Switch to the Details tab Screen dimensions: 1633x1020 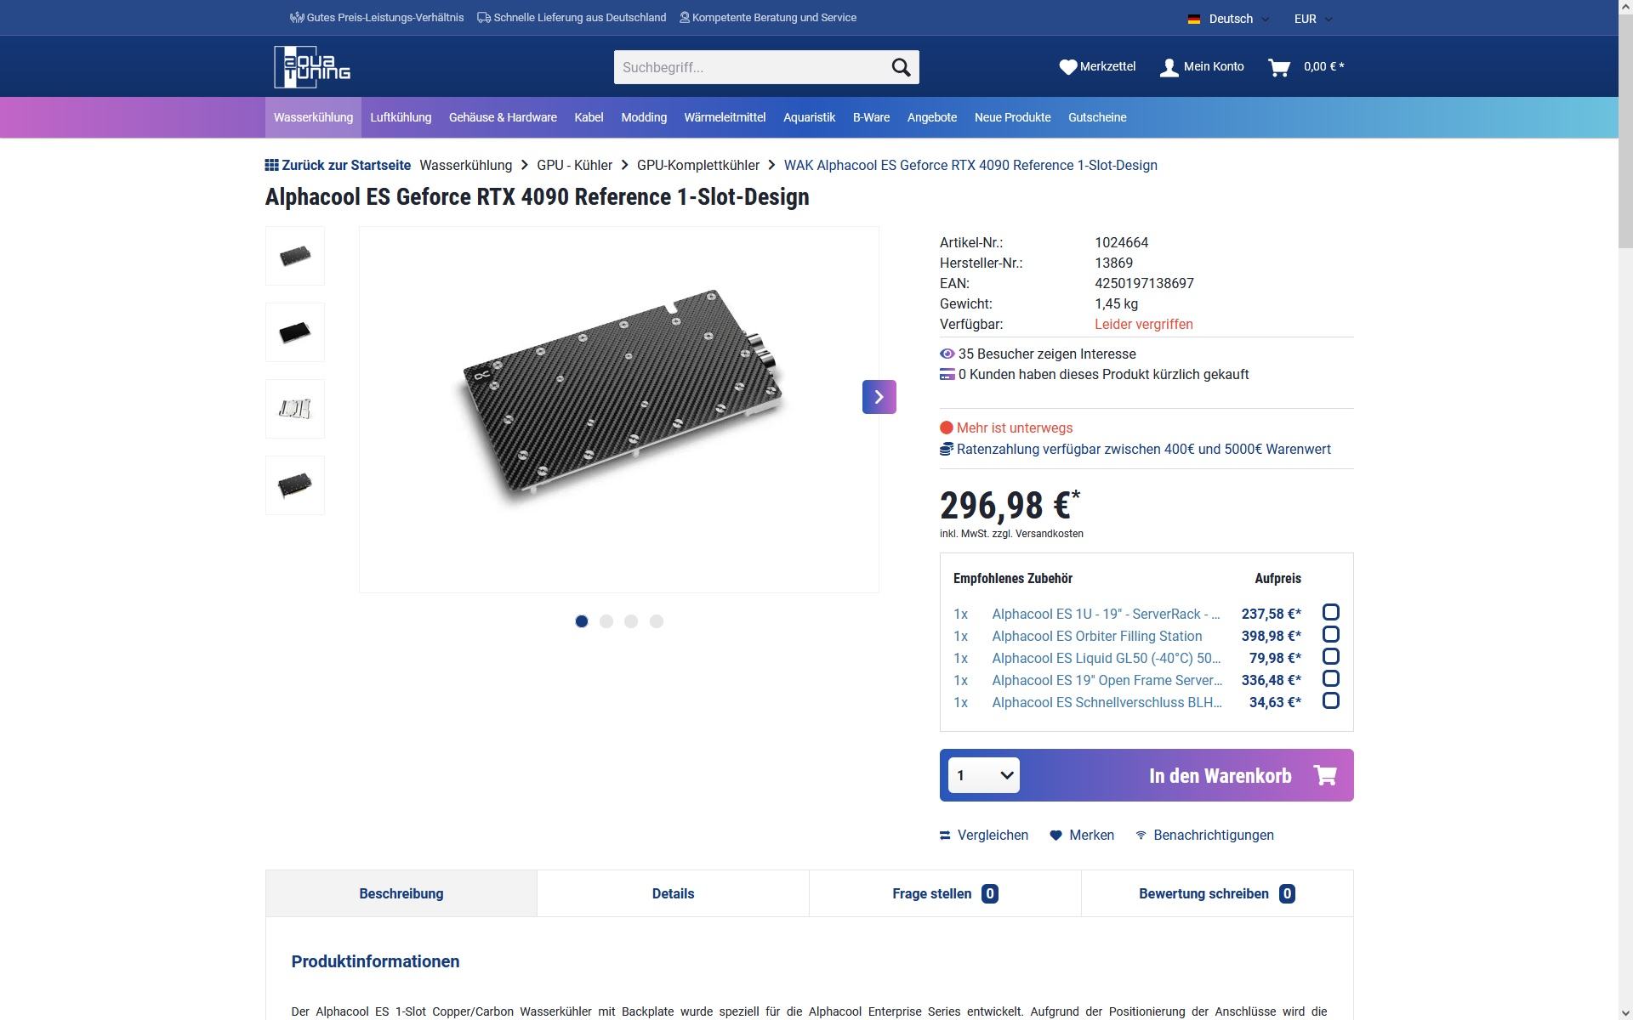click(673, 893)
